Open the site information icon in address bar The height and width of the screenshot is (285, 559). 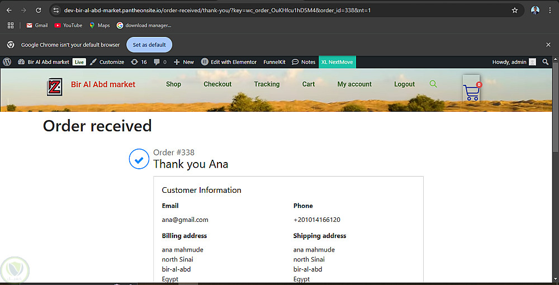point(56,10)
